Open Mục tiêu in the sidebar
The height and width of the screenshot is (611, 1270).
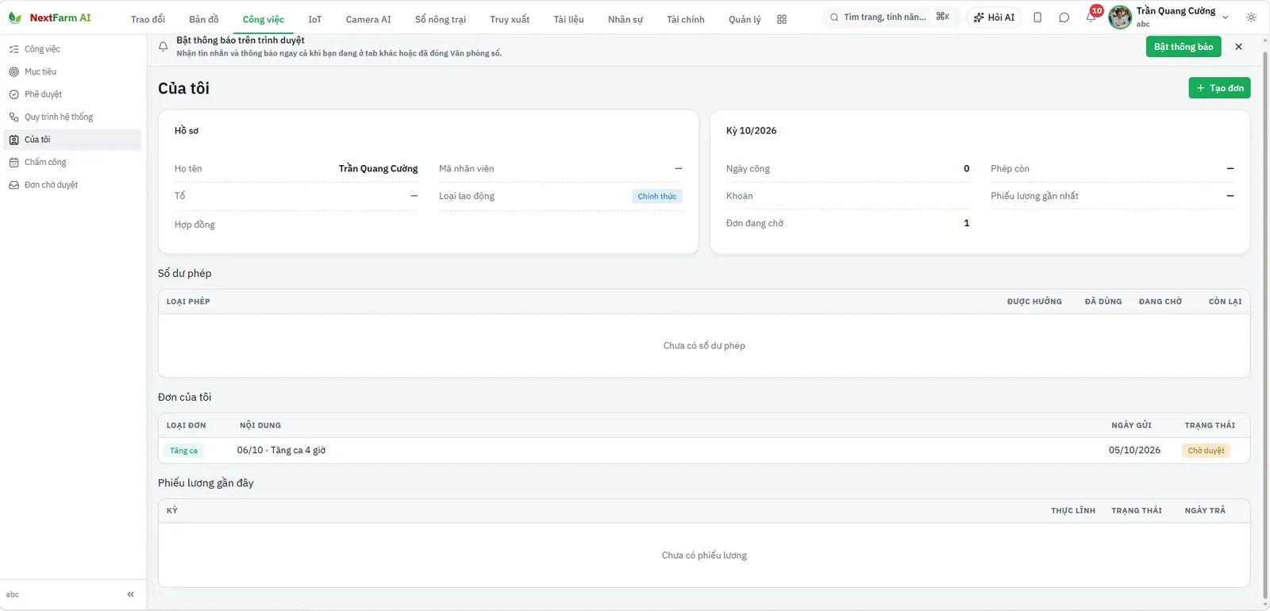pos(72,71)
